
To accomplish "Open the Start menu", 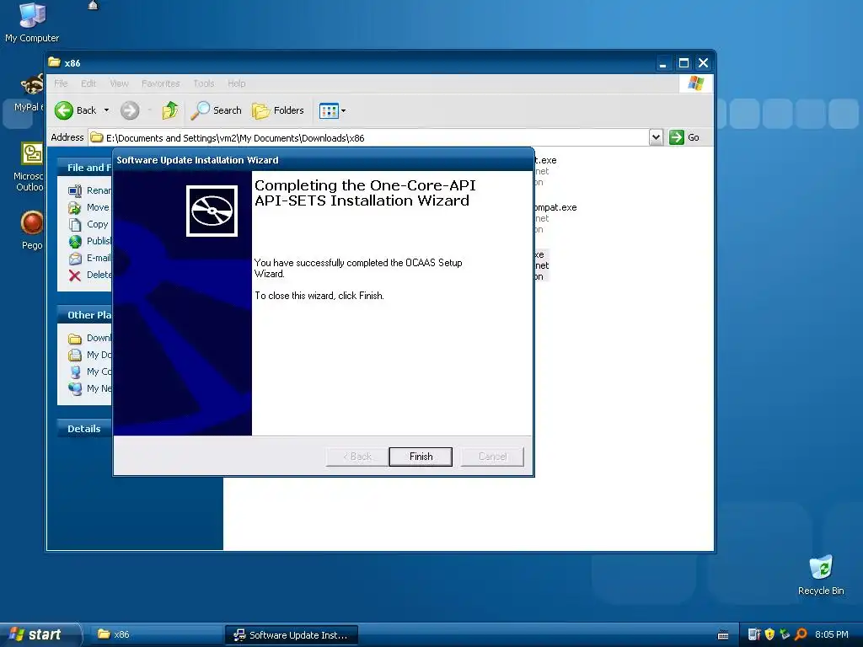I will 40,634.
